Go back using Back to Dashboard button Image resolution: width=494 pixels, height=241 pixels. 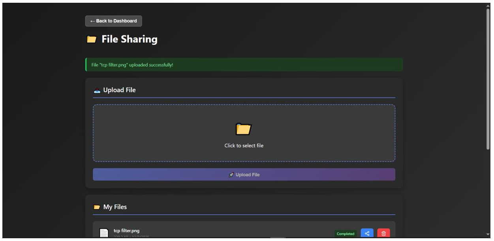[113, 21]
